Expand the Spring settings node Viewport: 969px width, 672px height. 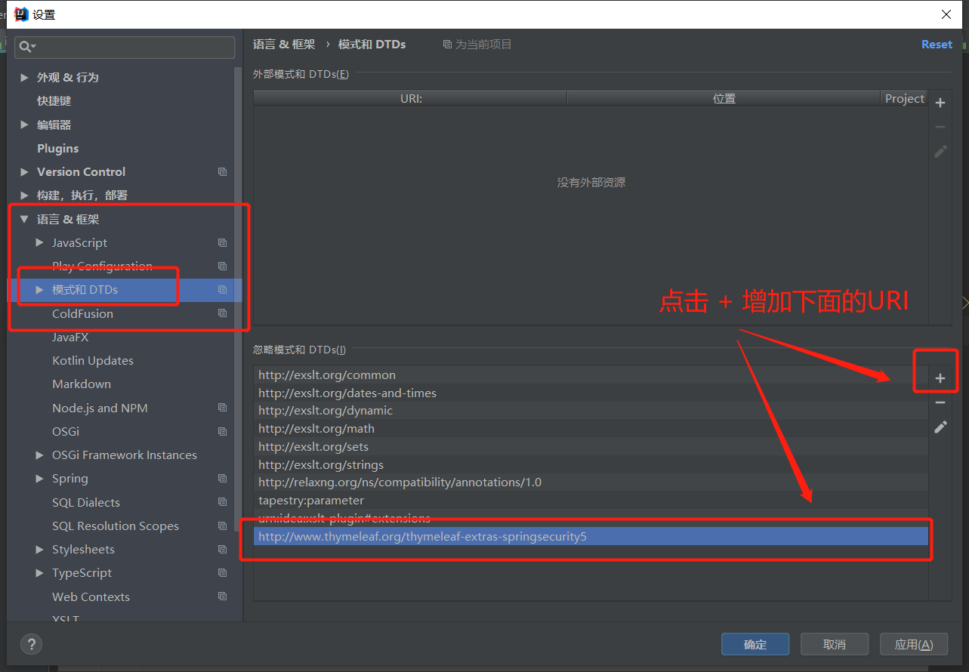(40, 479)
